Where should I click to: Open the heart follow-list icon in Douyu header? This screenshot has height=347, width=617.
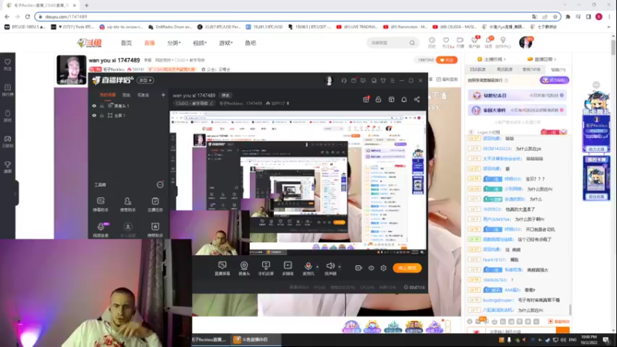(446, 42)
